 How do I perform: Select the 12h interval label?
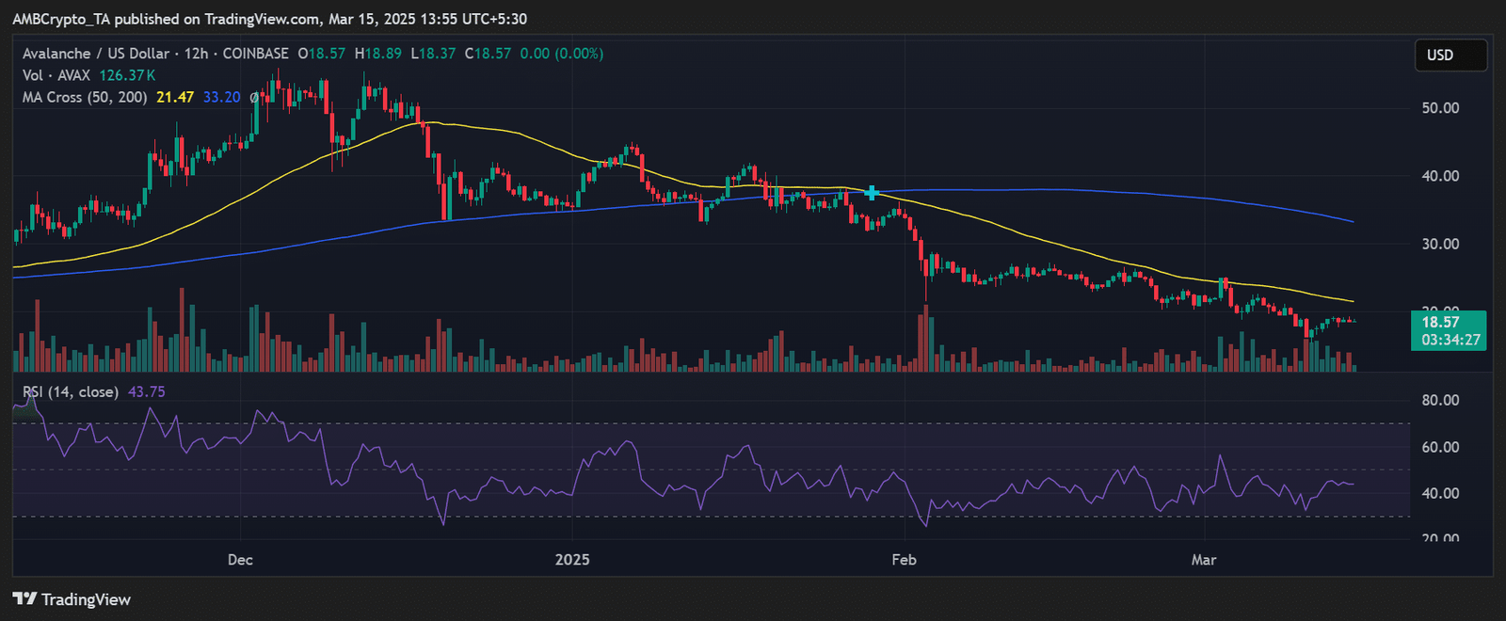pyautogui.click(x=196, y=54)
